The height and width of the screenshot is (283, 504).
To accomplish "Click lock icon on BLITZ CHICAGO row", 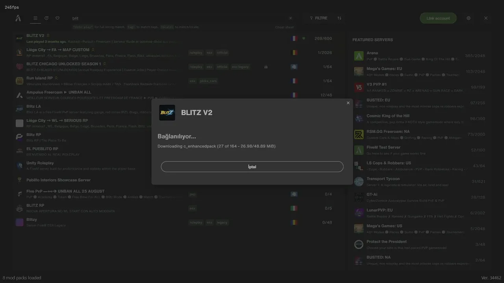I will tap(266, 67).
